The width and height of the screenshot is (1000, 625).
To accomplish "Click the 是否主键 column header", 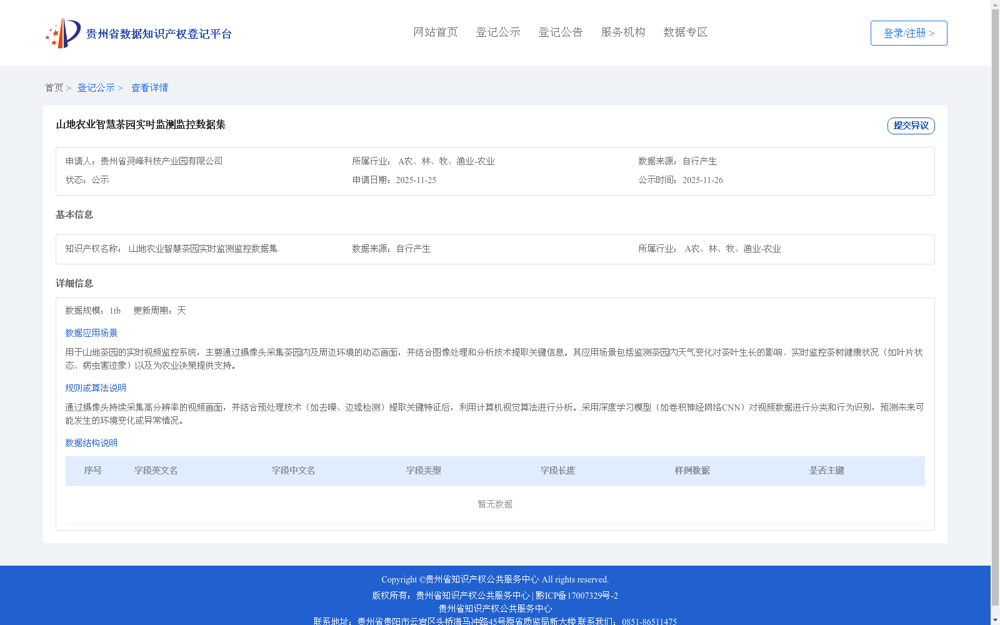I will (x=827, y=471).
